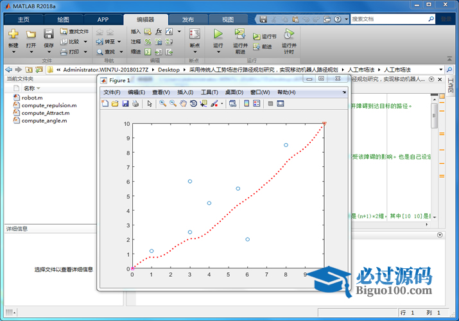Click the Hide Plot Tools icon

coord(270,103)
